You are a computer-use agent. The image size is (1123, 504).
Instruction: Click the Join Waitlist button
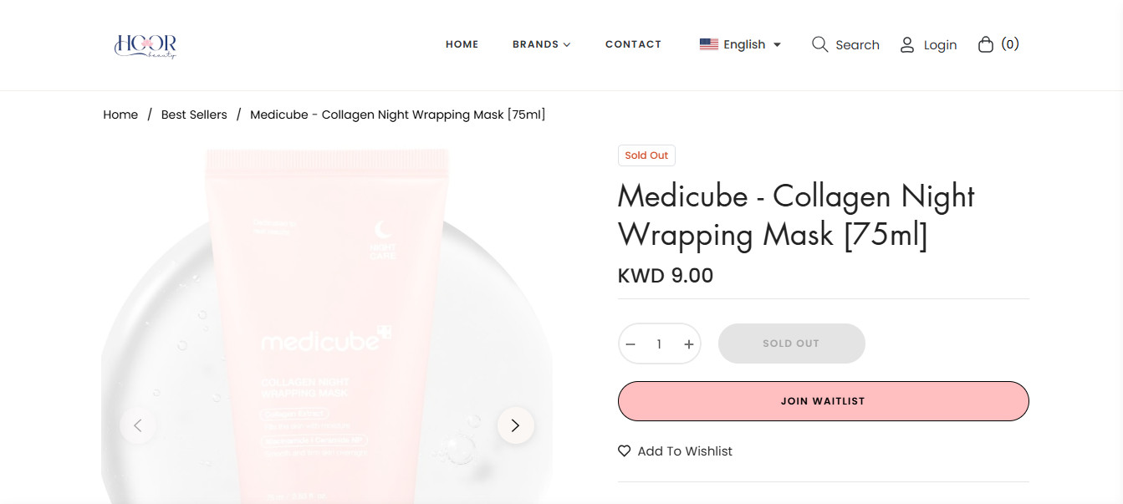pos(824,401)
